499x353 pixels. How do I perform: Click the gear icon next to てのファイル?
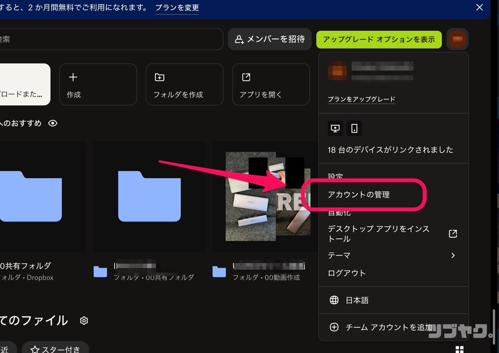click(84, 321)
